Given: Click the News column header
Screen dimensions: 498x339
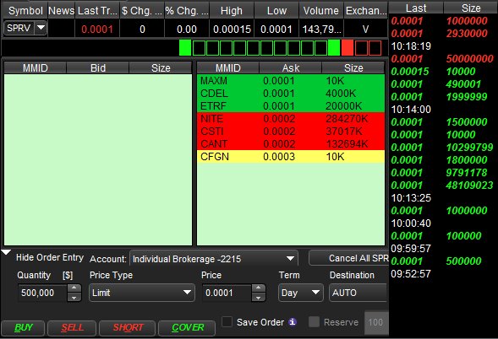Looking at the screenshot, I should [x=61, y=11].
